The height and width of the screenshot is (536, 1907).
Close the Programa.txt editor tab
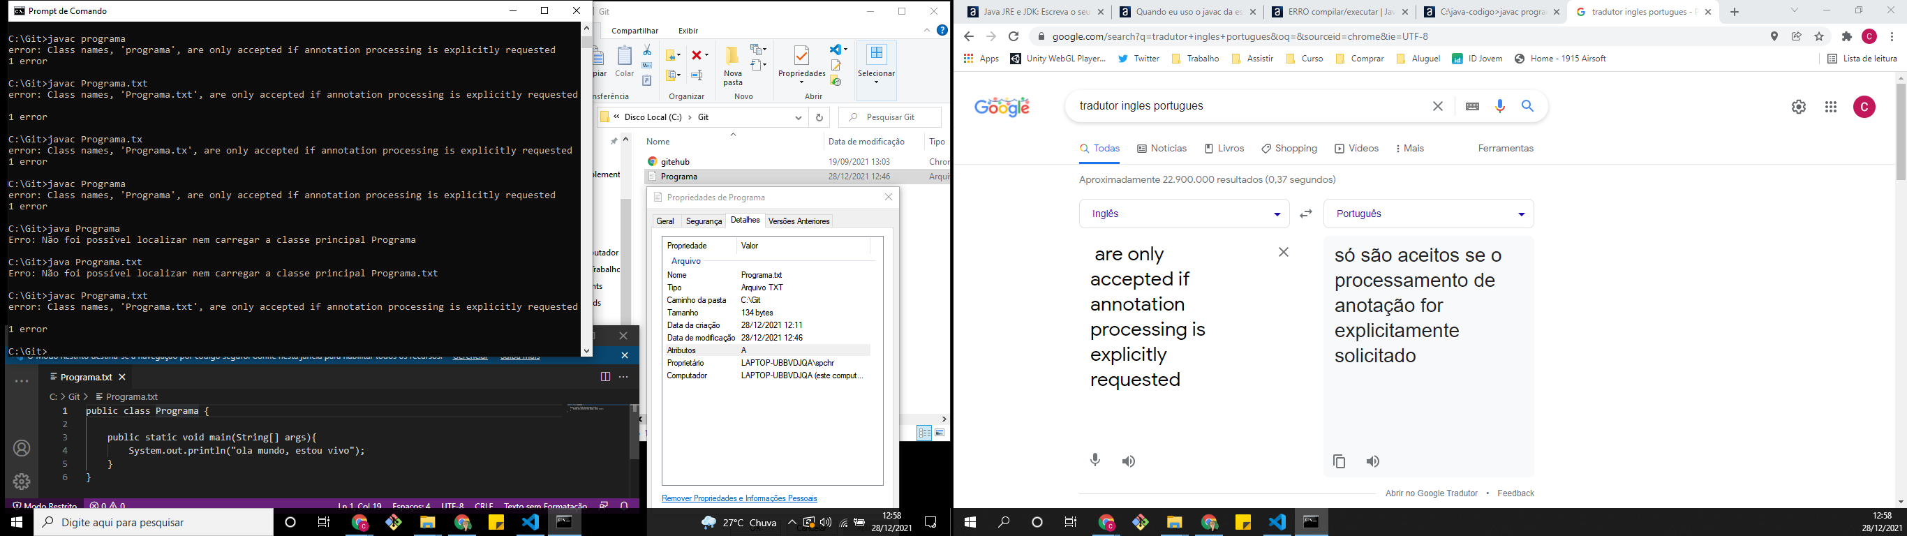point(123,377)
